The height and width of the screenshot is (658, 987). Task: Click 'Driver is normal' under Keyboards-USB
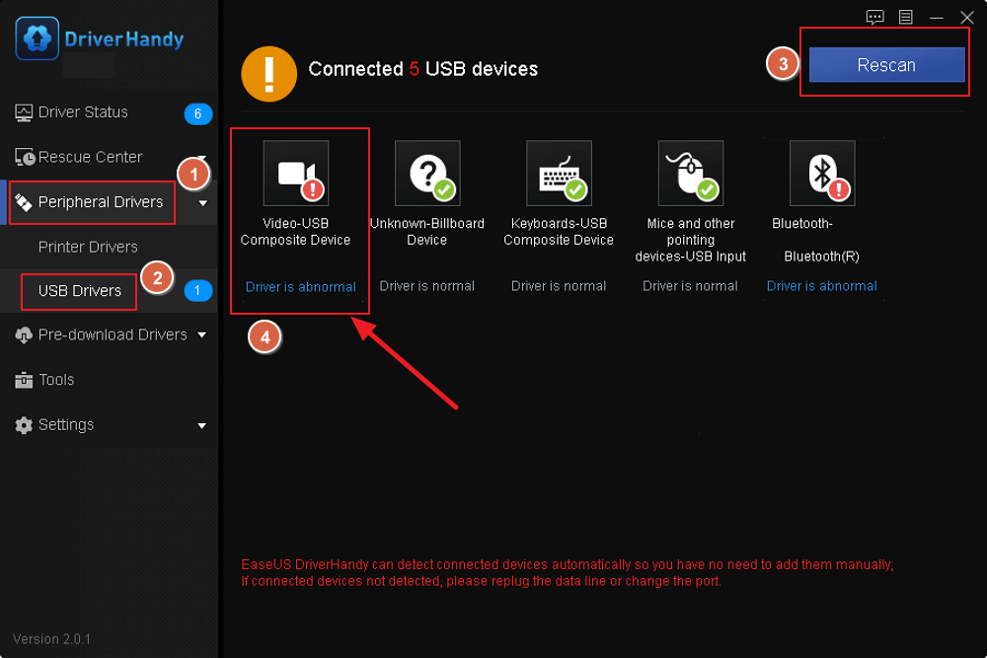tap(559, 286)
